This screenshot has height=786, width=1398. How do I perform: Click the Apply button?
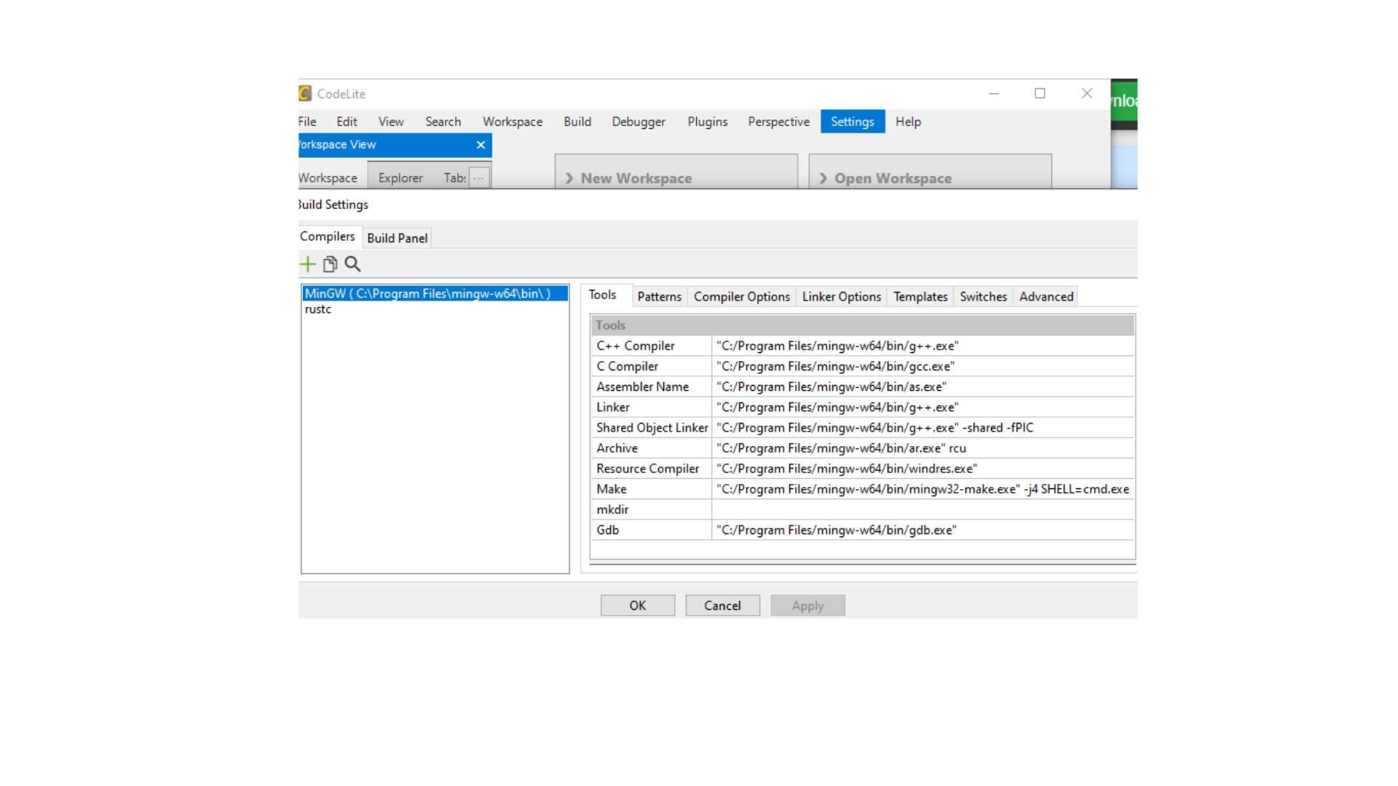807,606
